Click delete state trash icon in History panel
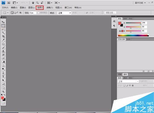The height and width of the screenshot is (113, 154). (153, 71)
